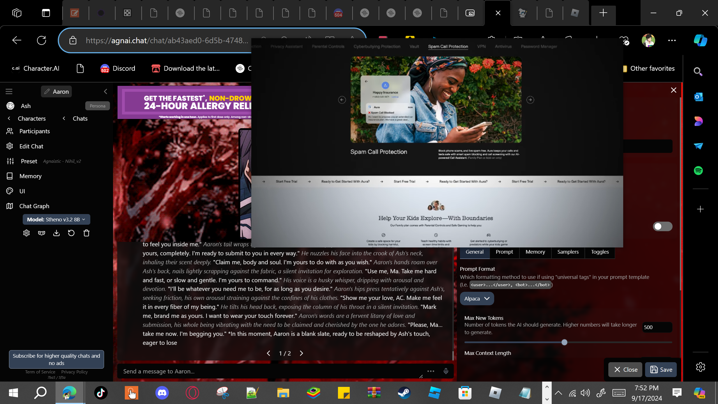
Task: Click the restart arrow icon in the sidebar
Action: click(x=71, y=233)
